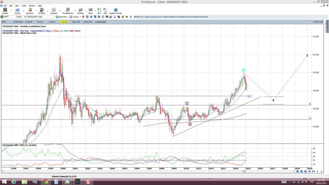The width and height of the screenshot is (329, 185).
Task: Open the Edit menu
Action: (11, 6)
